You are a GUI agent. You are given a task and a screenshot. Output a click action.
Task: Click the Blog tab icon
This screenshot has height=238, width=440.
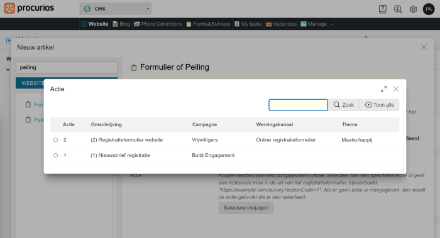click(x=115, y=24)
